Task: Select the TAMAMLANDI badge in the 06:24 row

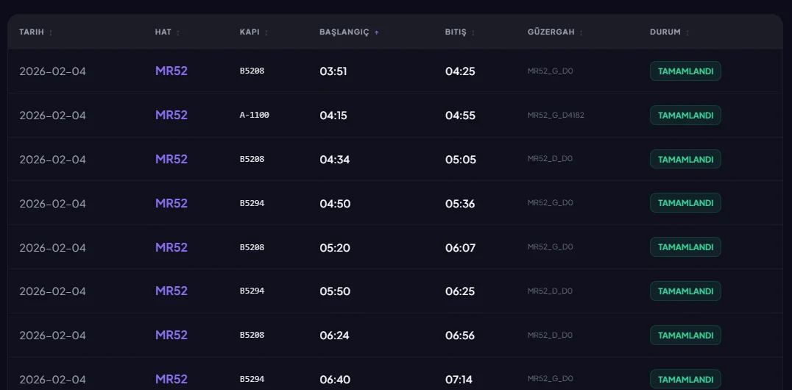Action: [685, 336]
